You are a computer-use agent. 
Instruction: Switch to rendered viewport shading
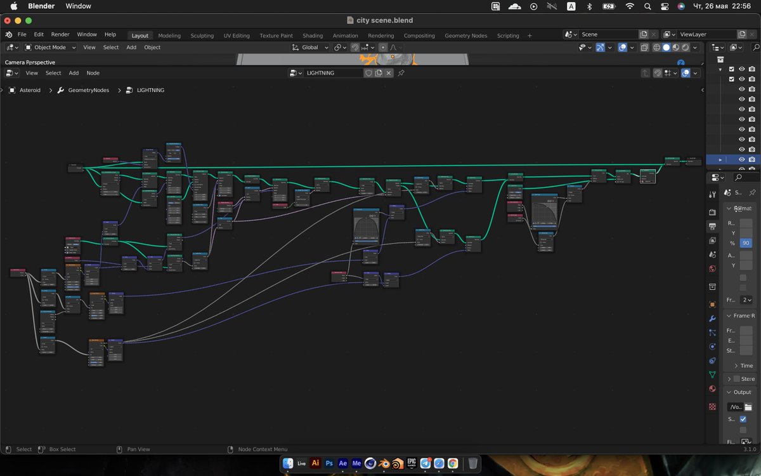pos(685,48)
